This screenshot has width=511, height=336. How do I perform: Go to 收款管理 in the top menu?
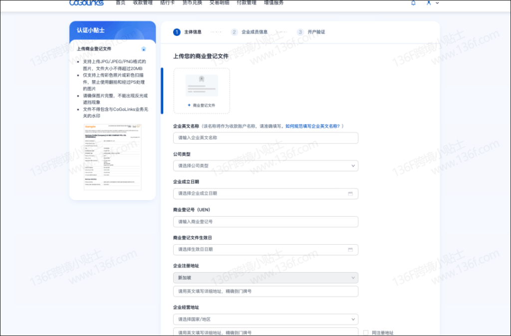click(142, 3)
